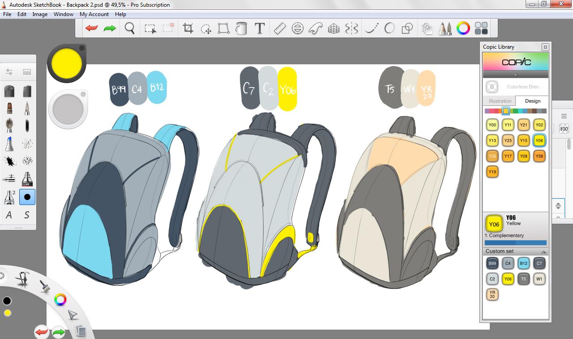Select the Predictive Stroke tool
This screenshot has width=573, height=339.
pyautogui.click(x=389, y=29)
